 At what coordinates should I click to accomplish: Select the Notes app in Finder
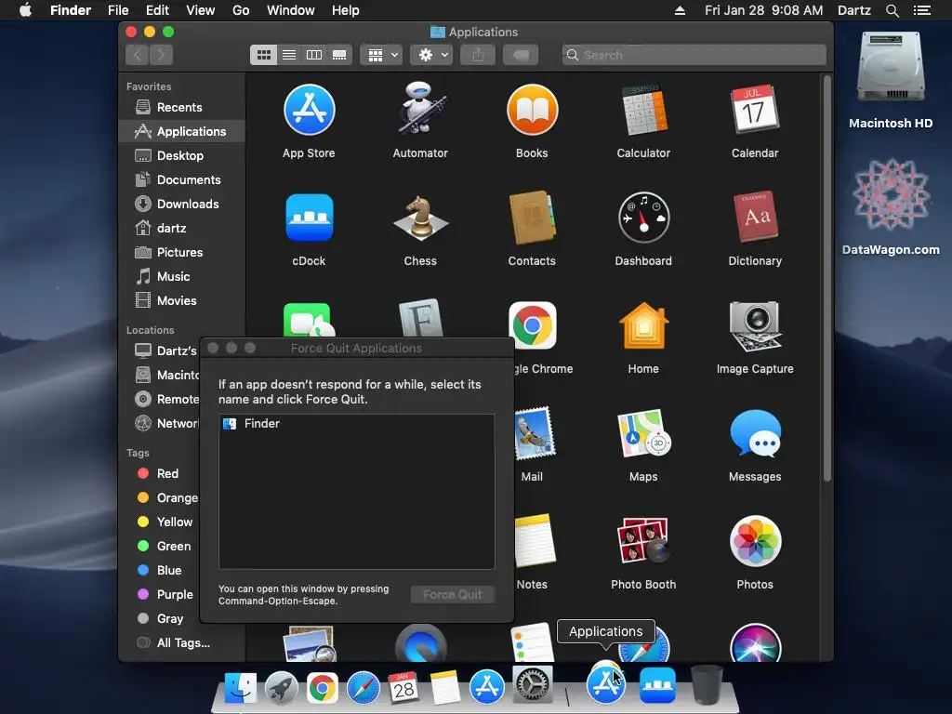pos(535,540)
